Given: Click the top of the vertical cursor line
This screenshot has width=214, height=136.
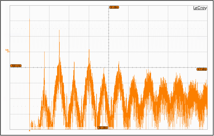Looking at the screenshot, I should 30,19.
